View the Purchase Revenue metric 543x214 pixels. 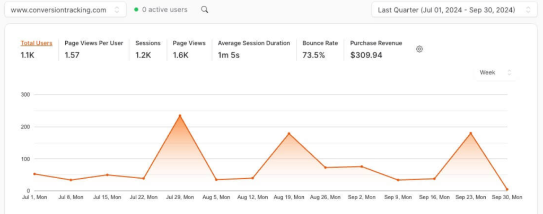click(376, 43)
